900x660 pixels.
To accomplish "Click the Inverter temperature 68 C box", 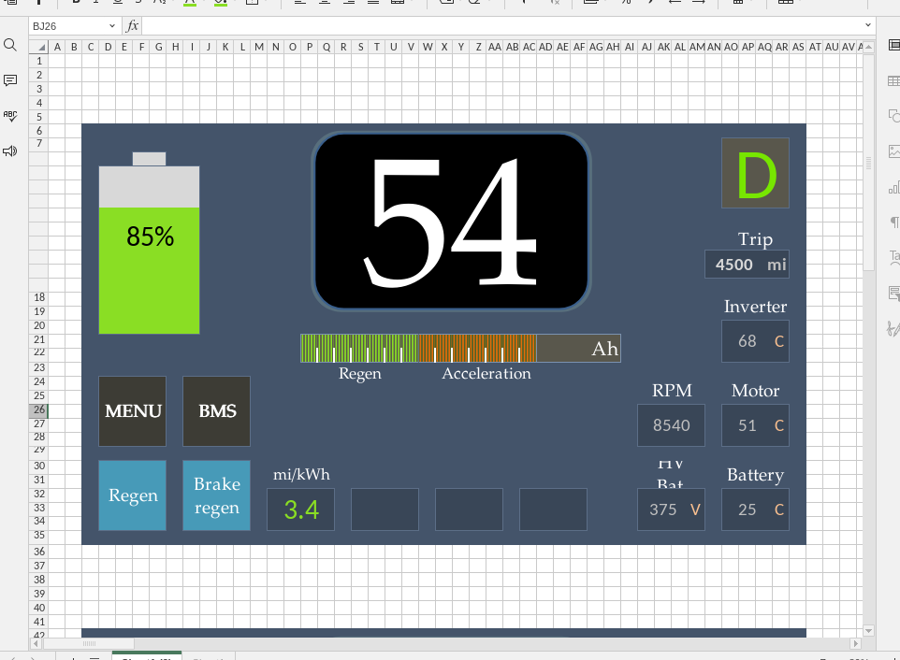I will (755, 341).
